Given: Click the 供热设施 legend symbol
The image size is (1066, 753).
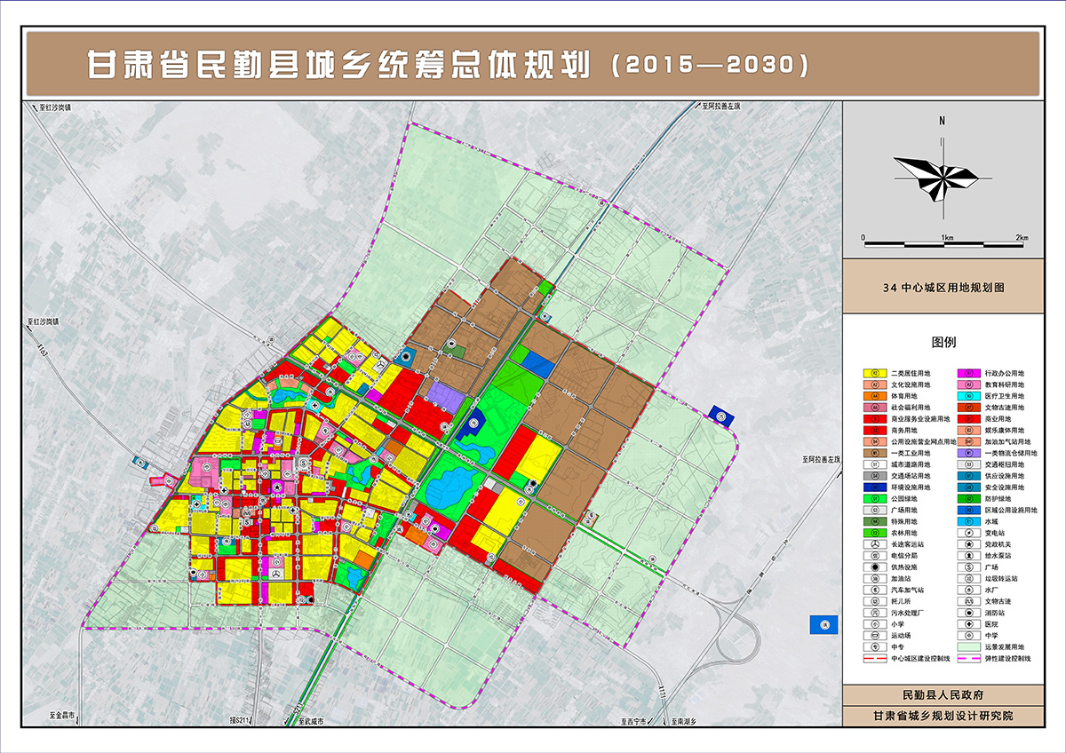Looking at the screenshot, I should coord(875,567).
